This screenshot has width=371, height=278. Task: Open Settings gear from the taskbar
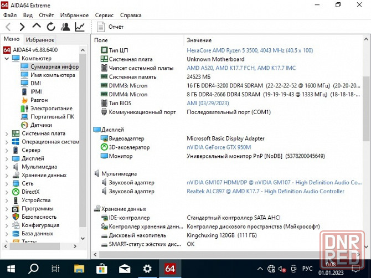[147, 269]
